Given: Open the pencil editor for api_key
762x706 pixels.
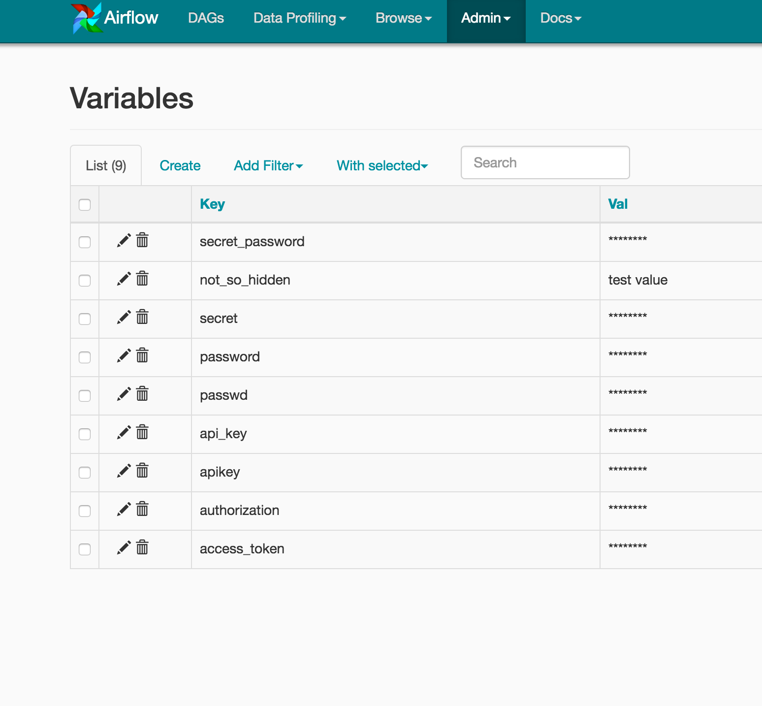Looking at the screenshot, I should [124, 433].
